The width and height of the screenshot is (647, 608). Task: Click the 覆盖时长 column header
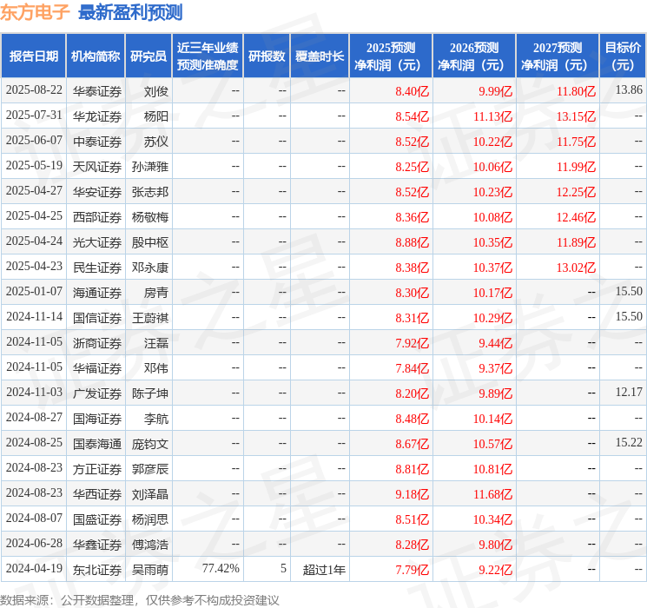[320, 56]
